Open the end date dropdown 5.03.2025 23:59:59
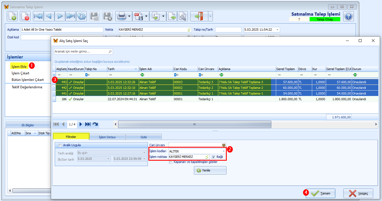Image resolution: width=382 pixels, height=201 pixels. point(145,159)
